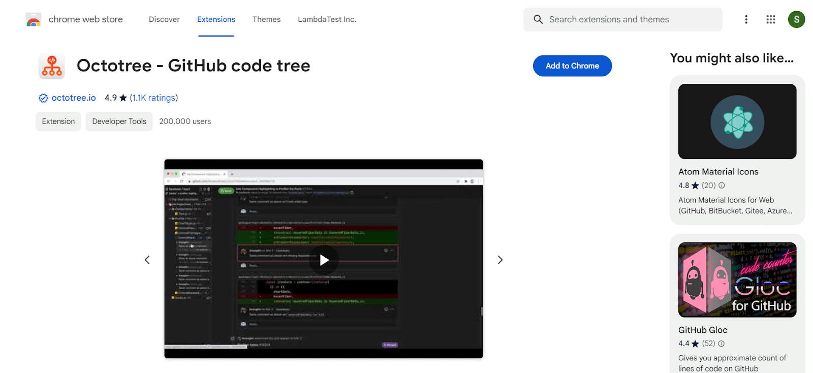Open the three-dot more options menu
Image resolution: width=813 pixels, height=373 pixels.
[746, 19]
